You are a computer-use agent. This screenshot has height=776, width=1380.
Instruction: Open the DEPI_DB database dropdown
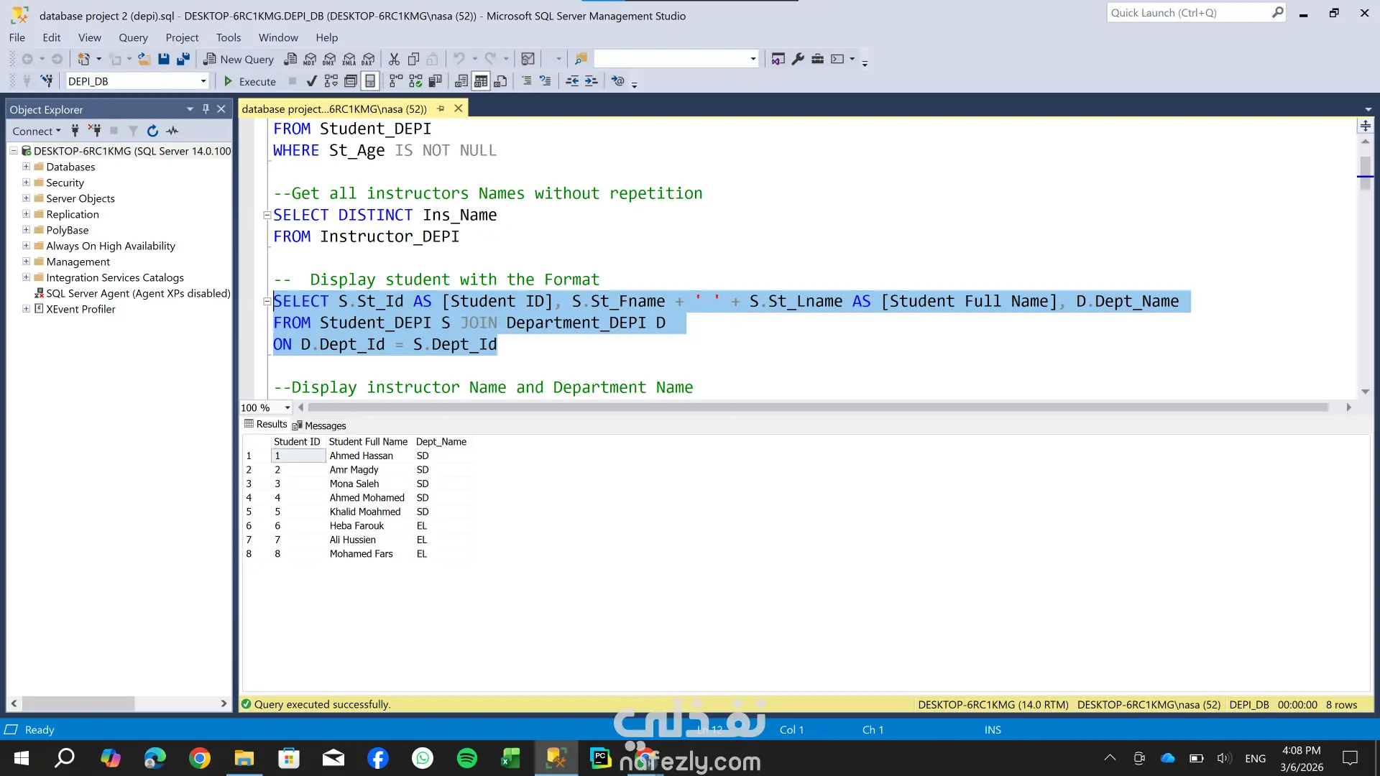coord(203,81)
